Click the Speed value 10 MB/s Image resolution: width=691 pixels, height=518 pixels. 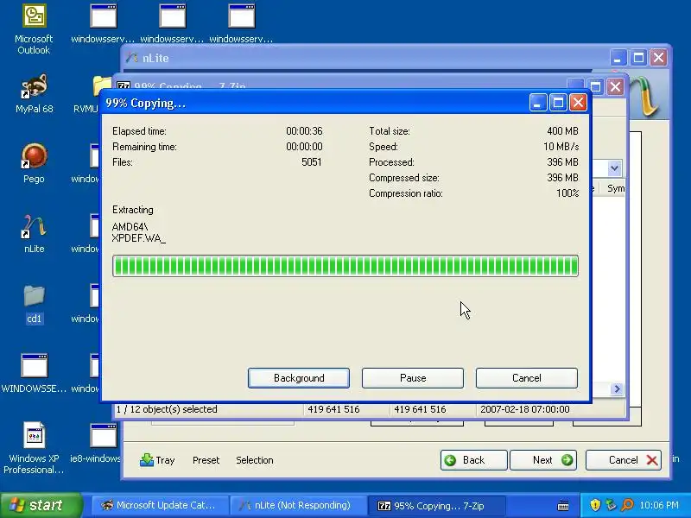[561, 147]
